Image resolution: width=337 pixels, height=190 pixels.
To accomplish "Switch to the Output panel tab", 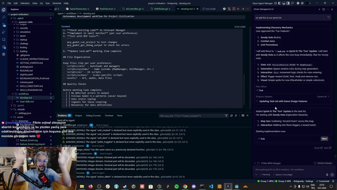I will pos(78,116).
